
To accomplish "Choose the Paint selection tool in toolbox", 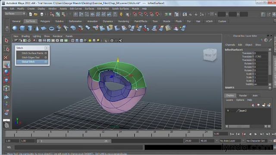I will pyautogui.click(x=6, y=57).
